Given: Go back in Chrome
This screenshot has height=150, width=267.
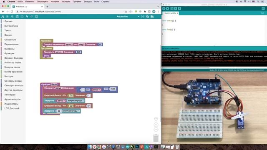Looking at the screenshot, I should [x=3, y=12].
